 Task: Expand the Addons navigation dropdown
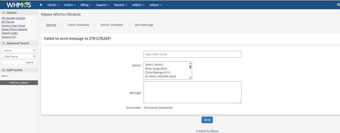(x=156, y=5)
